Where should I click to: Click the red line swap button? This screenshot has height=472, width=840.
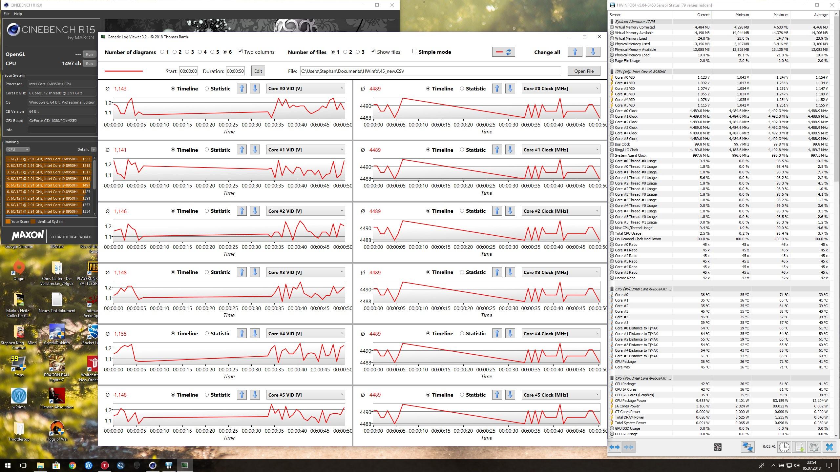[503, 52]
